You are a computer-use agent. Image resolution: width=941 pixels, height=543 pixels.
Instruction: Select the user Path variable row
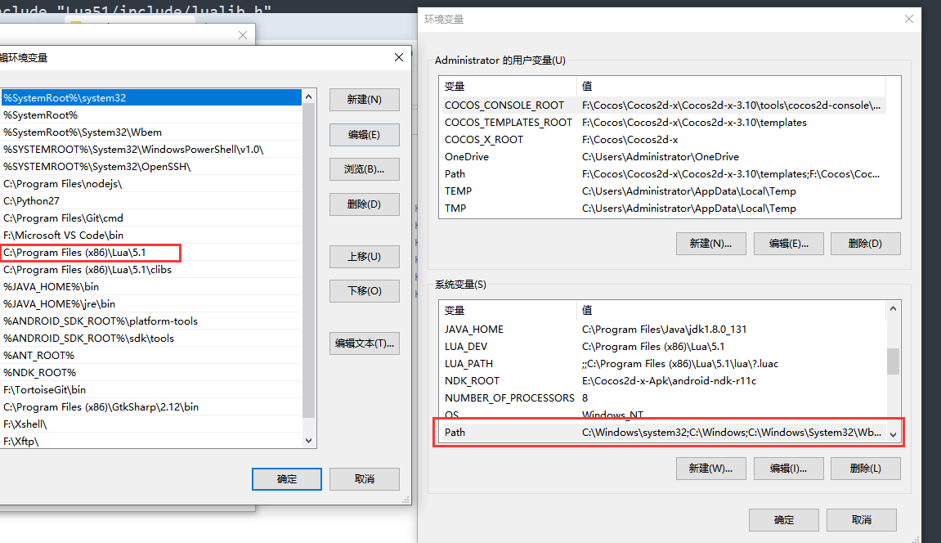pyautogui.click(x=663, y=174)
